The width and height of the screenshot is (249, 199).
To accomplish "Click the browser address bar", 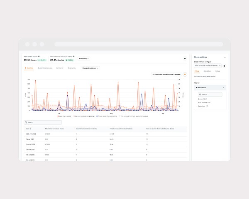I will click(139, 44).
